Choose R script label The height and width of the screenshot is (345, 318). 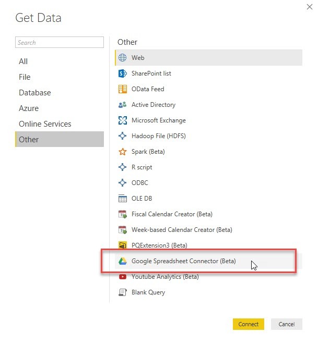tap(142, 167)
